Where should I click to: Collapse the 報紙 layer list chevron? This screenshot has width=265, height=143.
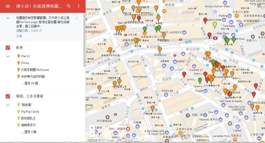[8, 105]
